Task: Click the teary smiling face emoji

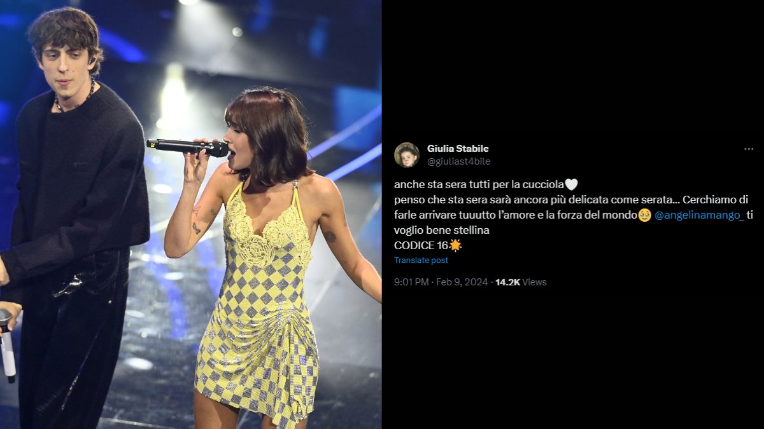Action: [645, 215]
